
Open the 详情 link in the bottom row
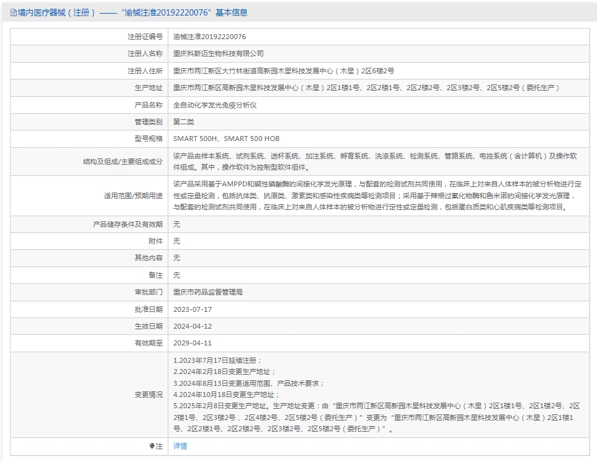(180, 446)
